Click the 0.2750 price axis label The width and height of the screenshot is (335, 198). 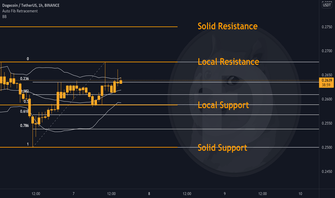pyautogui.click(x=327, y=27)
